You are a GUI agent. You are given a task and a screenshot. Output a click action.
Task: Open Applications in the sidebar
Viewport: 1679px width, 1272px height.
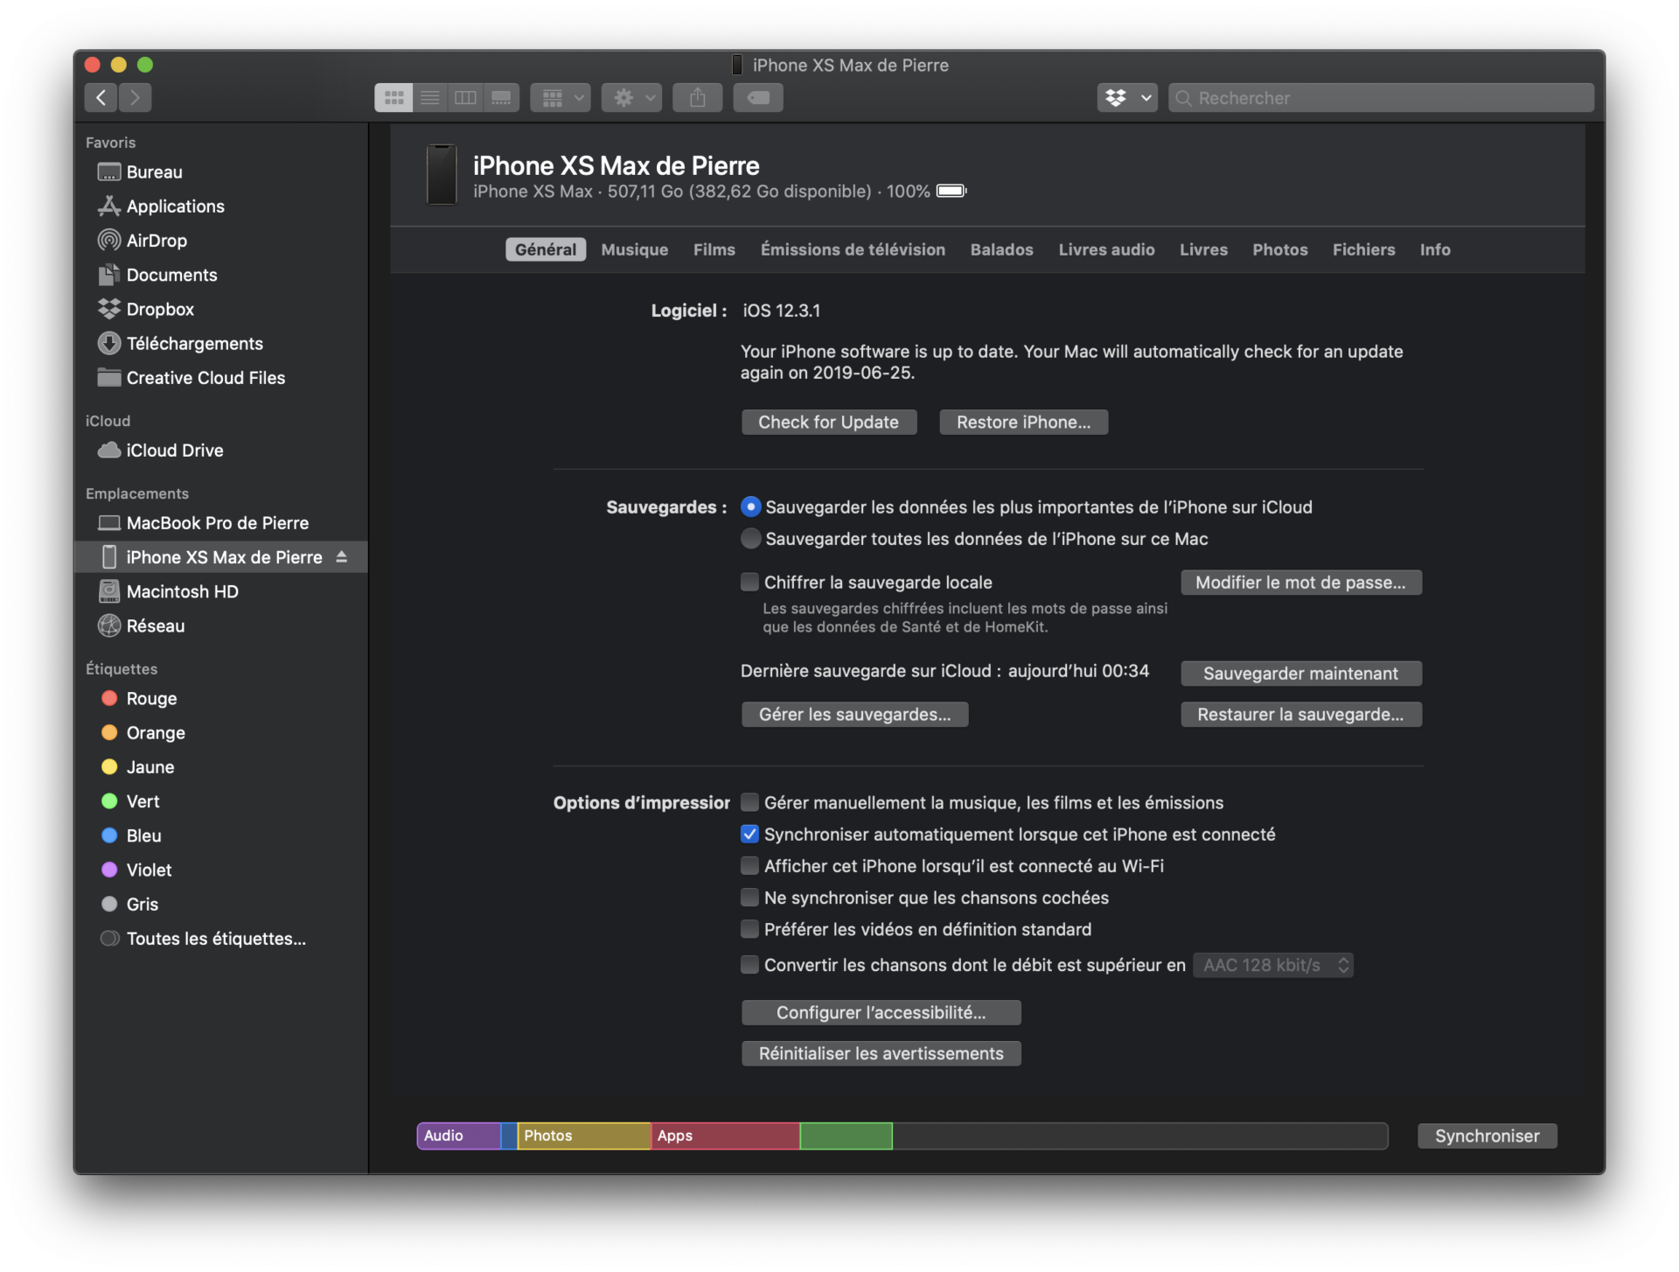pos(161,206)
